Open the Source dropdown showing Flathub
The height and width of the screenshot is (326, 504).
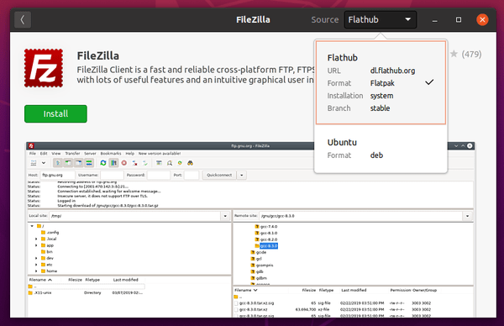[x=381, y=19]
